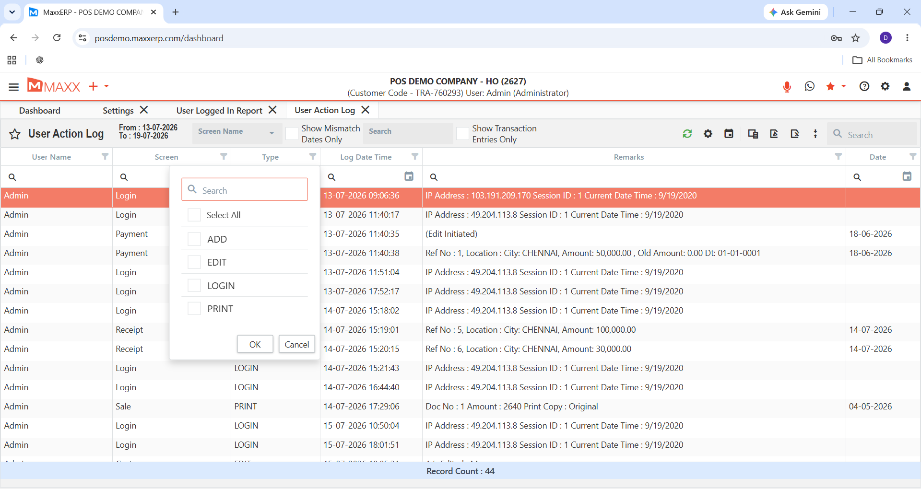Cancel the type filter popup
Viewport: 921px width, 489px height.
tap(297, 344)
